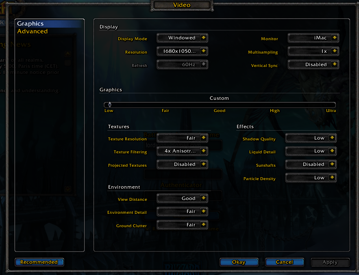Click the Particle Density label
359x275 pixels.
[259, 178]
